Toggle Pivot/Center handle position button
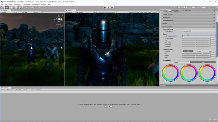 pyautogui.click(x=29, y=7)
